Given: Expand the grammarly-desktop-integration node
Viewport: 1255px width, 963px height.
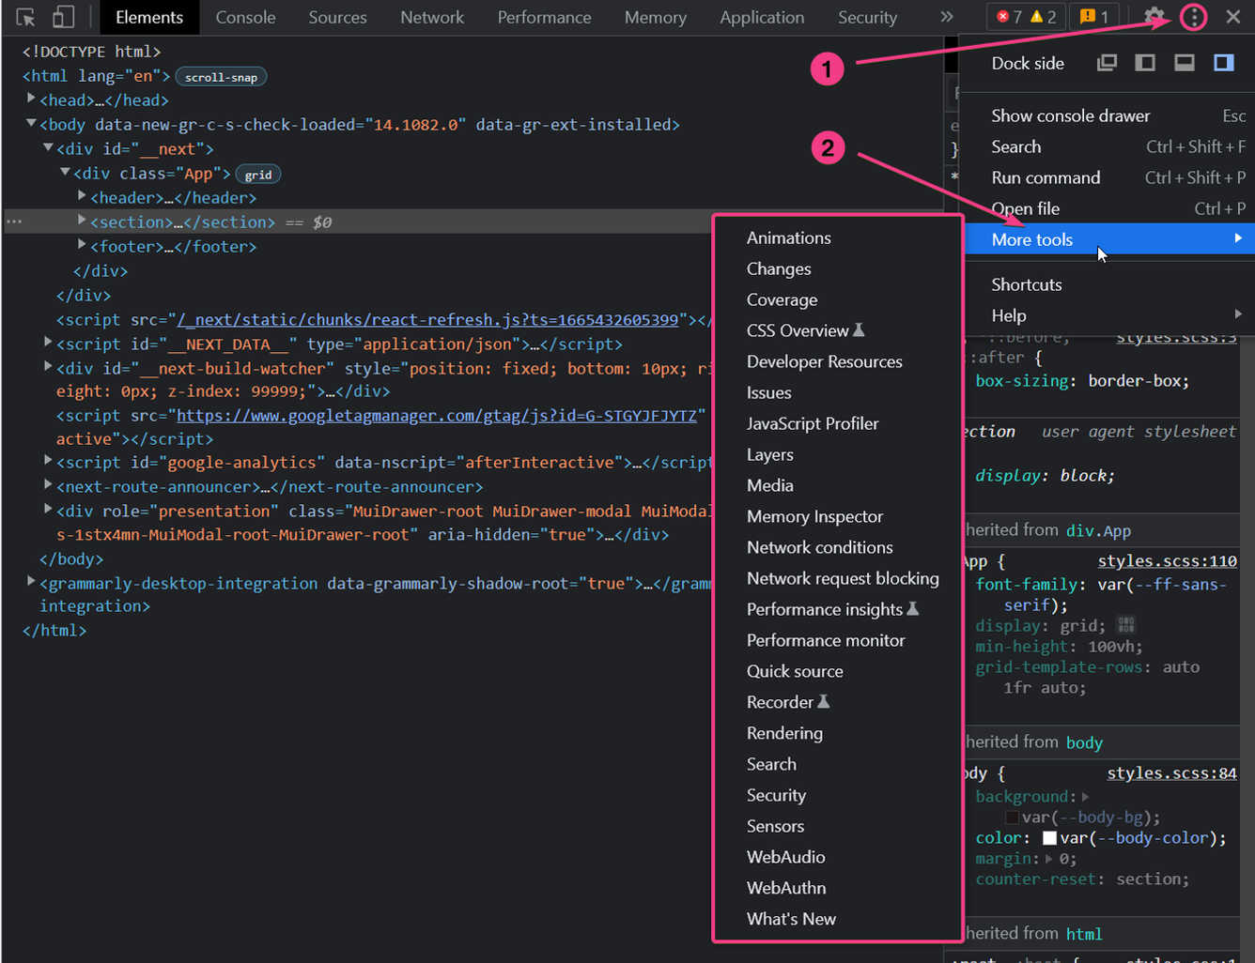Looking at the screenshot, I should click(31, 582).
